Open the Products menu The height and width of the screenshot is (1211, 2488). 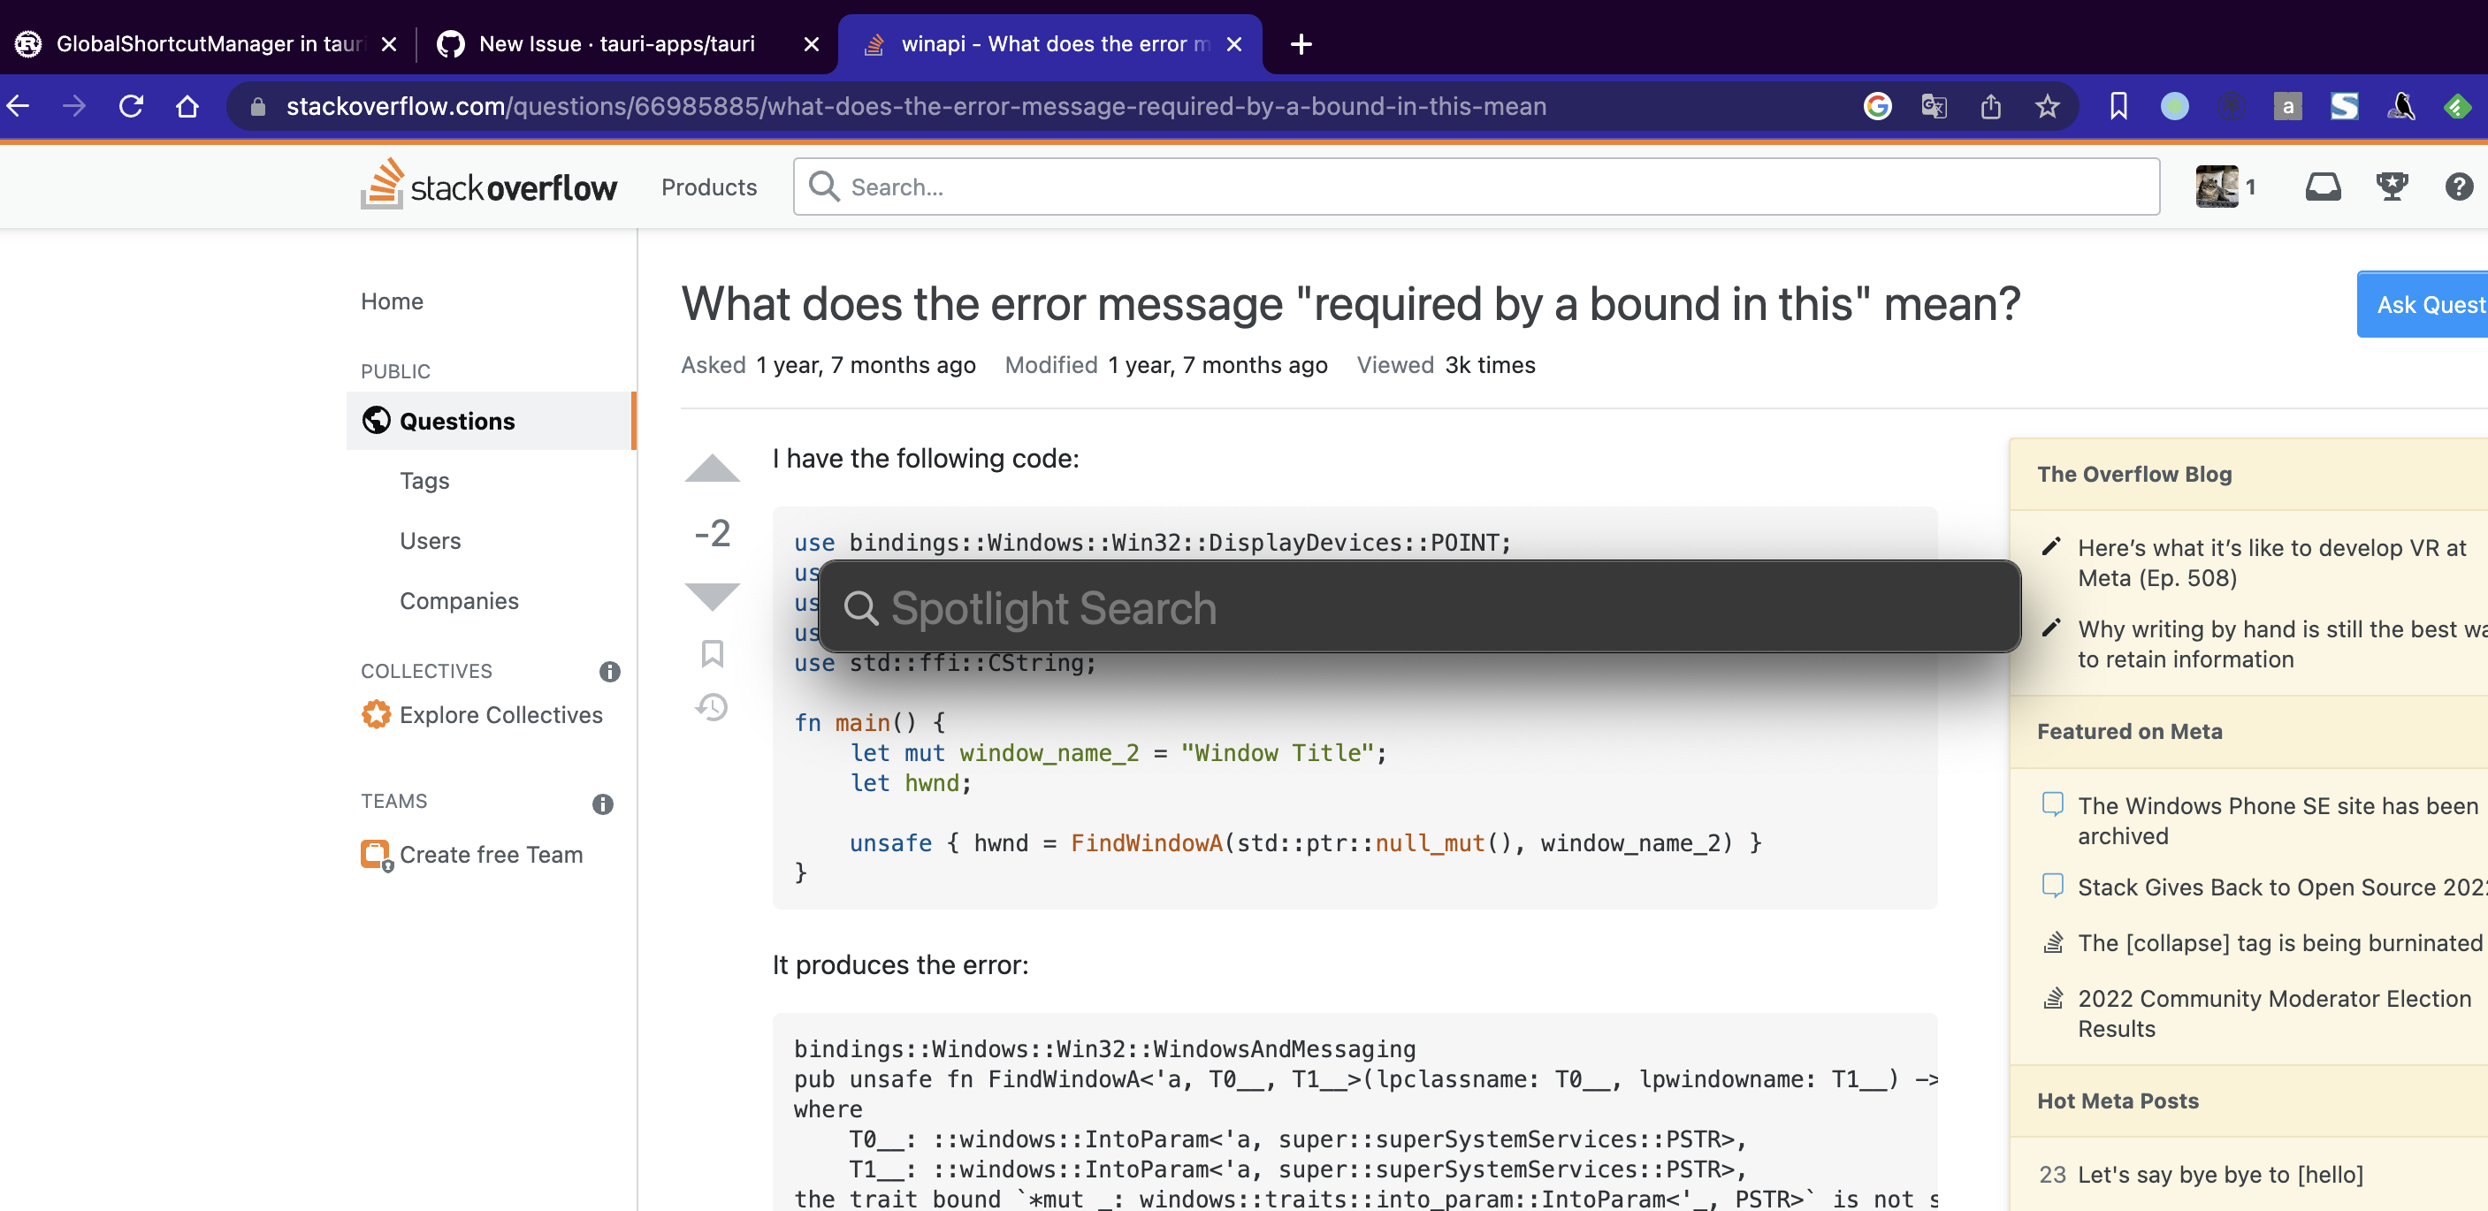(x=709, y=187)
